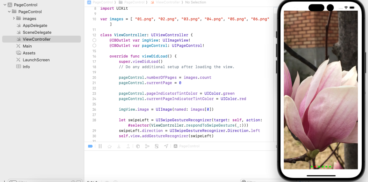The width and height of the screenshot is (368, 182).
Task: Click 'UIViewController' in the class declaration
Action: (170, 35)
